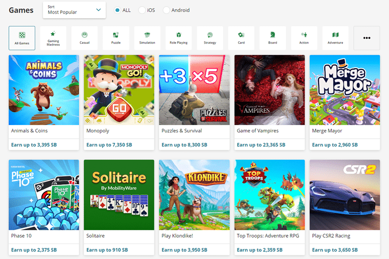Screen dimensions: 389x259
Task: Click the Solitaire game title
Action: (x=95, y=236)
